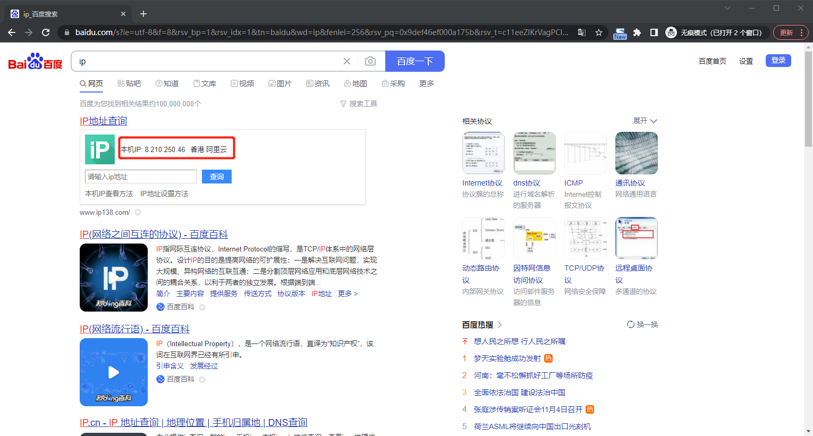The image size is (813, 436).
Task: Open the translate page icon
Action: coord(582,32)
